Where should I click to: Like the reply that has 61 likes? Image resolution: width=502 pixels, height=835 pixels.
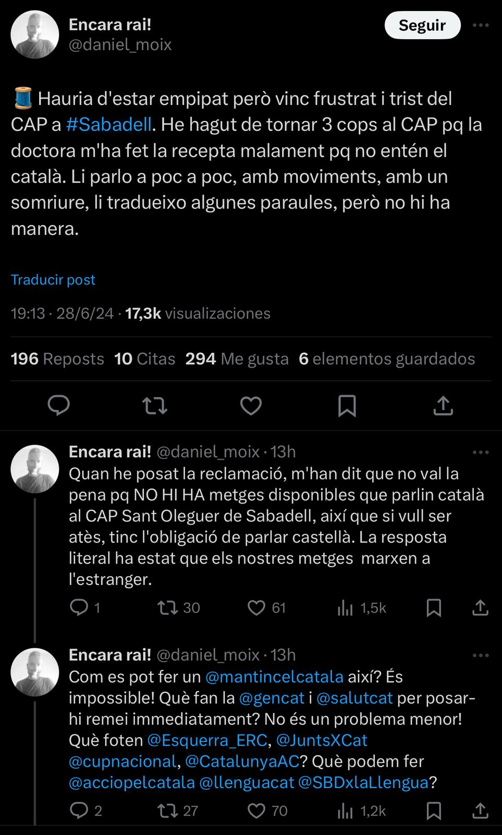coord(256,607)
